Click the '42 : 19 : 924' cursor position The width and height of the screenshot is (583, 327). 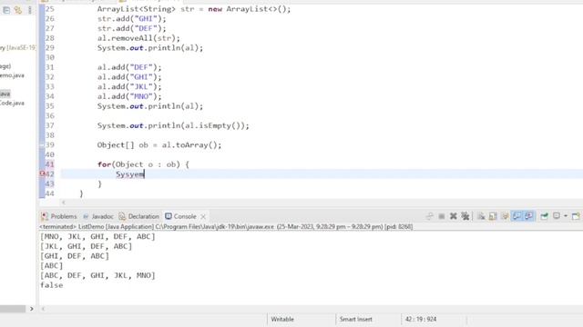pyautogui.click(x=421, y=319)
